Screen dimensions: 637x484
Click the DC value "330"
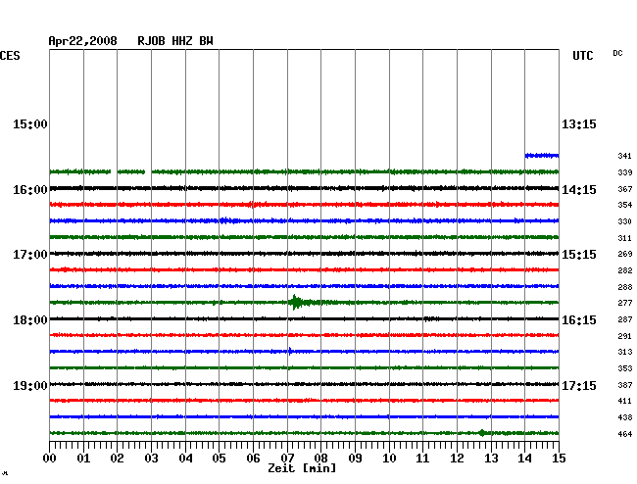coord(625,221)
